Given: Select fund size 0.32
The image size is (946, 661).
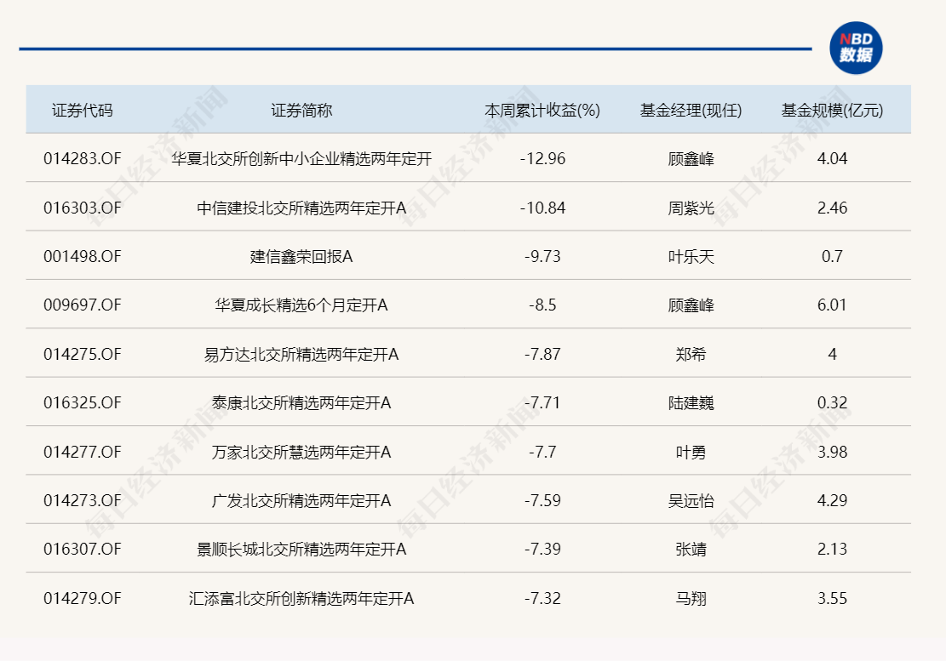Looking at the screenshot, I should [x=832, y=402].
